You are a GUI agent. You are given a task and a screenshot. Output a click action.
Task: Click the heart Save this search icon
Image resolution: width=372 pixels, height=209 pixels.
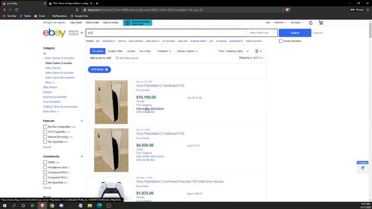pos(117,58)
